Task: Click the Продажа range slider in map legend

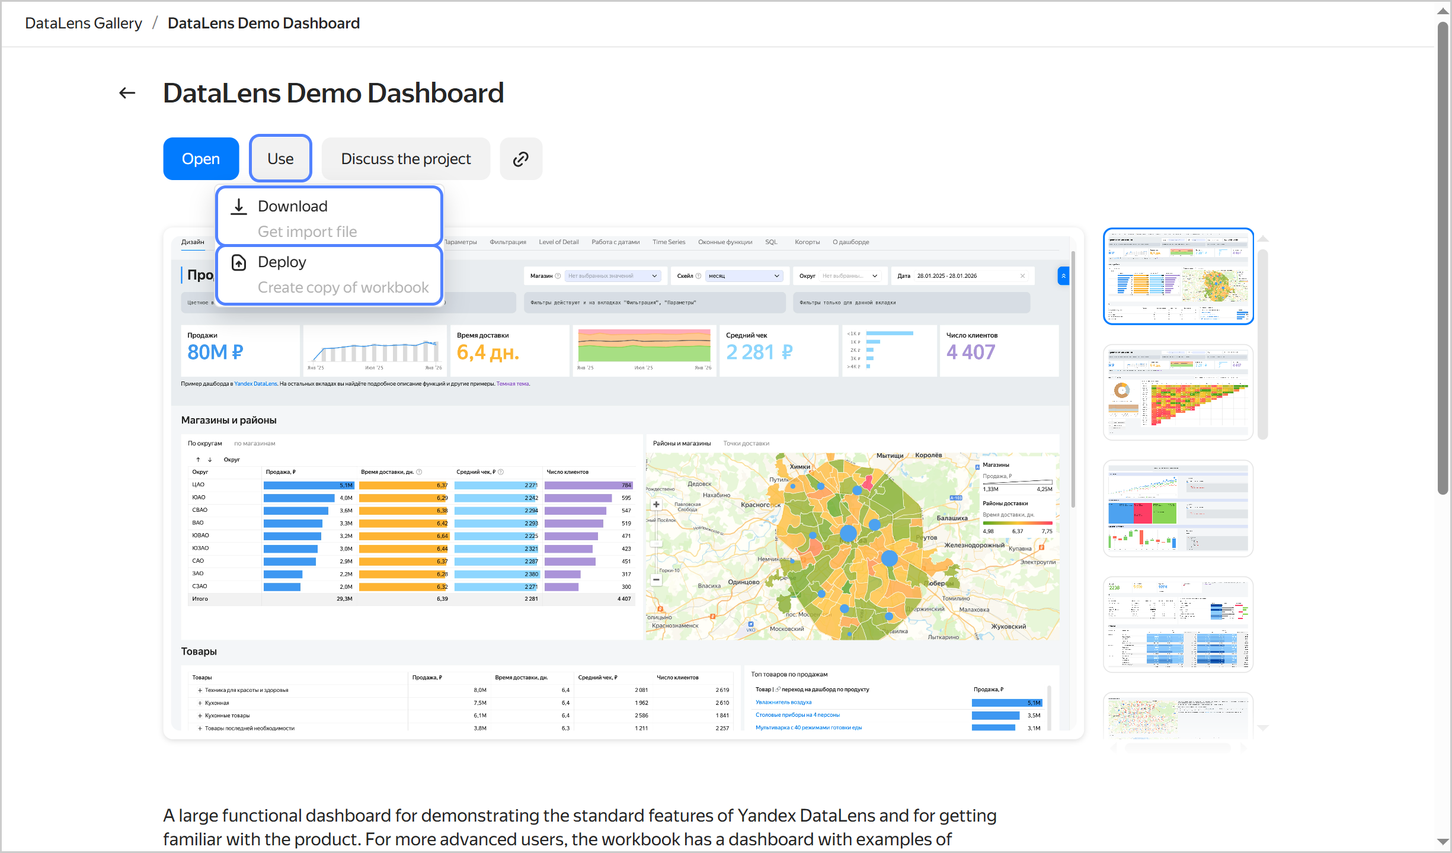Action: click(1018, 482)
